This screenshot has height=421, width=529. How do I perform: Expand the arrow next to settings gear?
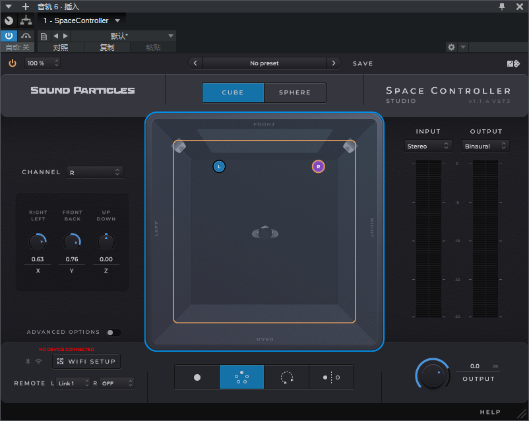point(463,48)
